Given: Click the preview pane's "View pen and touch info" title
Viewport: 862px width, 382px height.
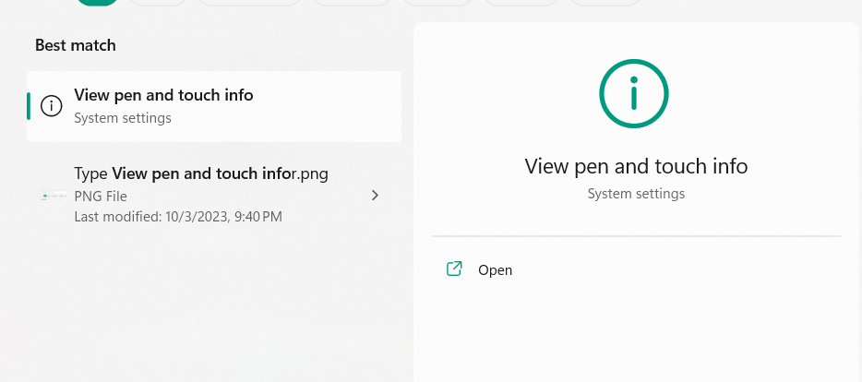Looking at the screenshot, I should tap(636, 166).
